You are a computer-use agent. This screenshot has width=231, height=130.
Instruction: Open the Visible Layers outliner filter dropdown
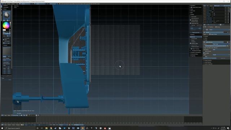click(x=218, y=6)
